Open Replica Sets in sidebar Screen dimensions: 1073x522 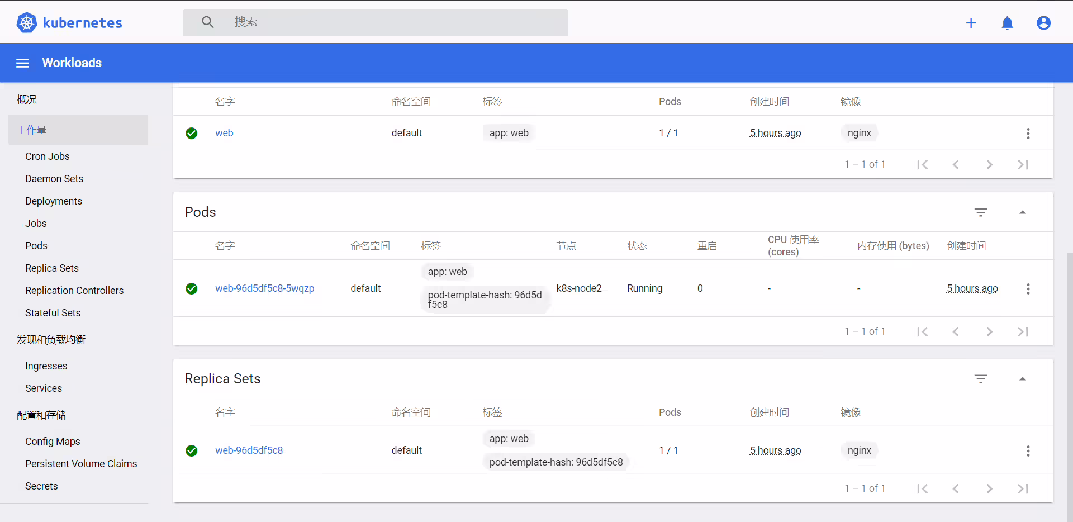[52, 268]
